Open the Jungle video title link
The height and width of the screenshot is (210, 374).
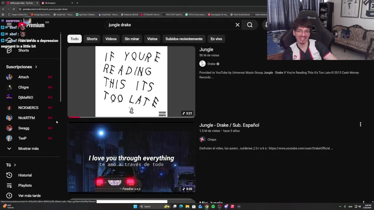point(206,50)
